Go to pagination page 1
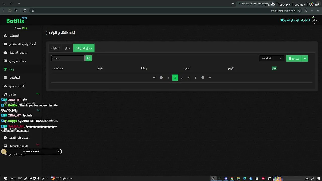Screen dimensions: 322x181 click(168, 78)
